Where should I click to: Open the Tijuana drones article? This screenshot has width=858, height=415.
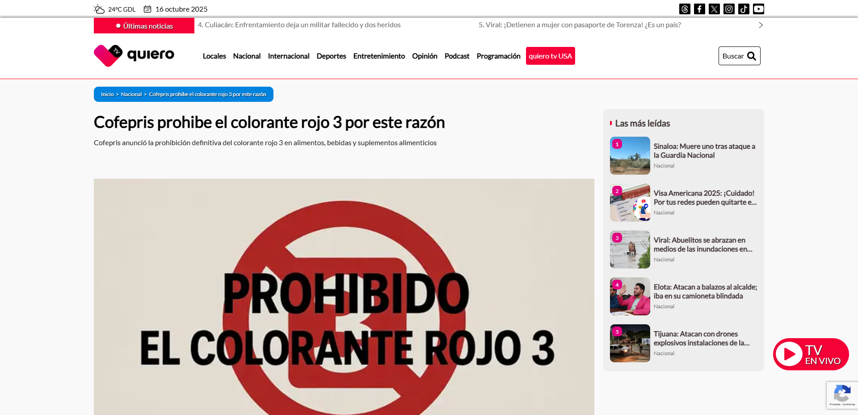click(x=702, y=338)
